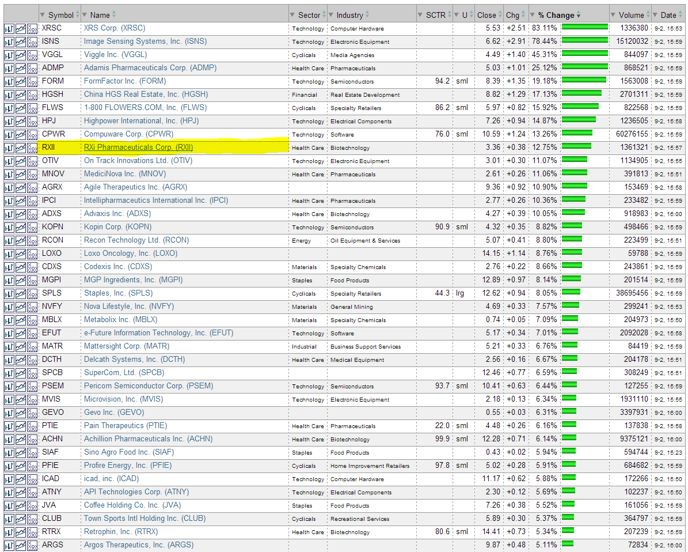The height and width of the screenshot is (552, 688).
Task: Open the bar chart icon for FLWS
Action: pos(9,108)
